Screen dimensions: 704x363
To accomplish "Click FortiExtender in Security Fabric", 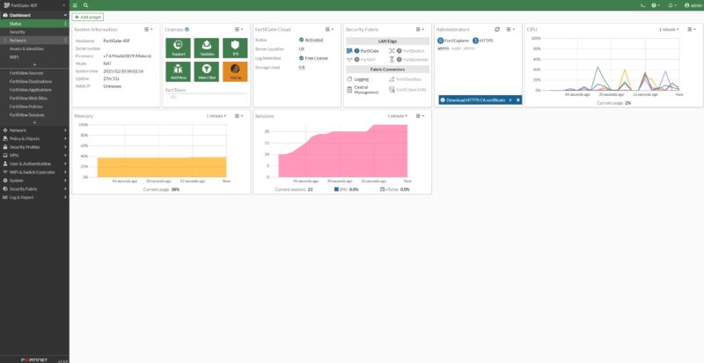I will click(x=408, y=59).
